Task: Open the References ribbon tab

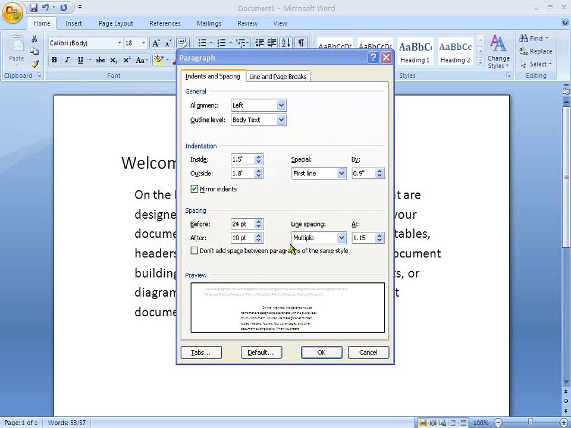Action: [165, 23]
